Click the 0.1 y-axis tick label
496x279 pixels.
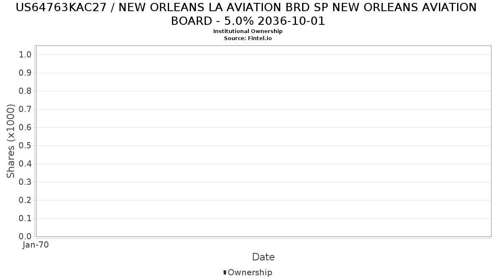pos(25,218)
